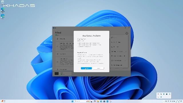
Task: Click the taskbar Search box
Action: (80, 101)
